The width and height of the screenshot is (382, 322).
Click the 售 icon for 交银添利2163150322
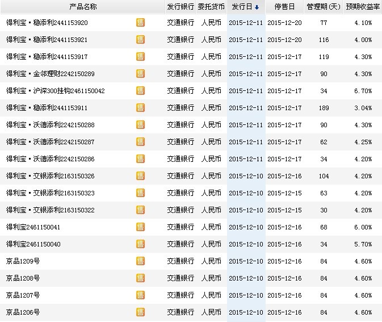click(x=140, y=210)
